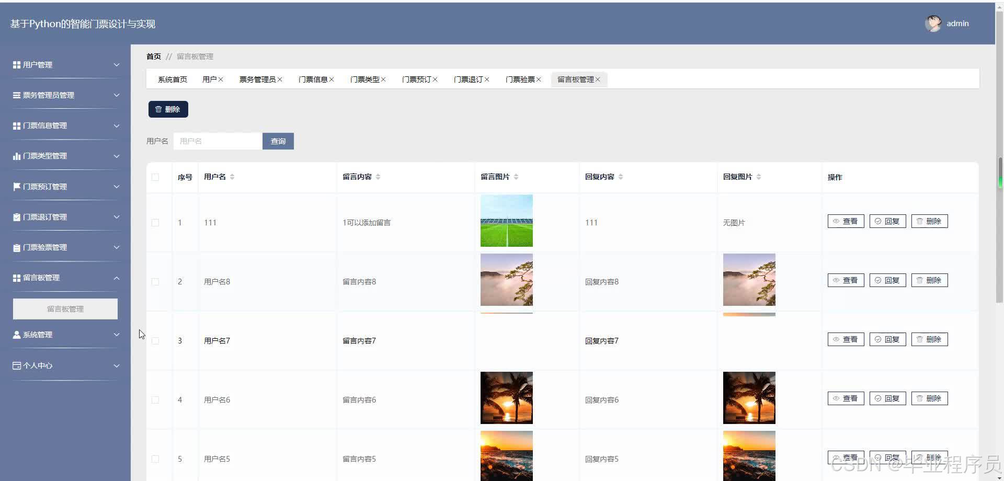The image size is (1004, 481).
Task: Check the 用户名5 row checkbox
Action: point(155,459)
